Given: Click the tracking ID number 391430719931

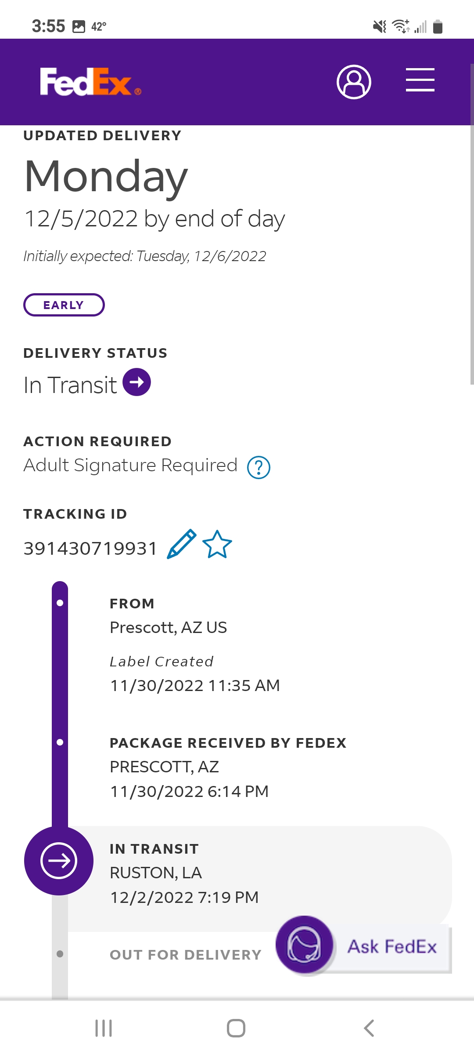Looking at the screenshot, I should tap(90, 547).
